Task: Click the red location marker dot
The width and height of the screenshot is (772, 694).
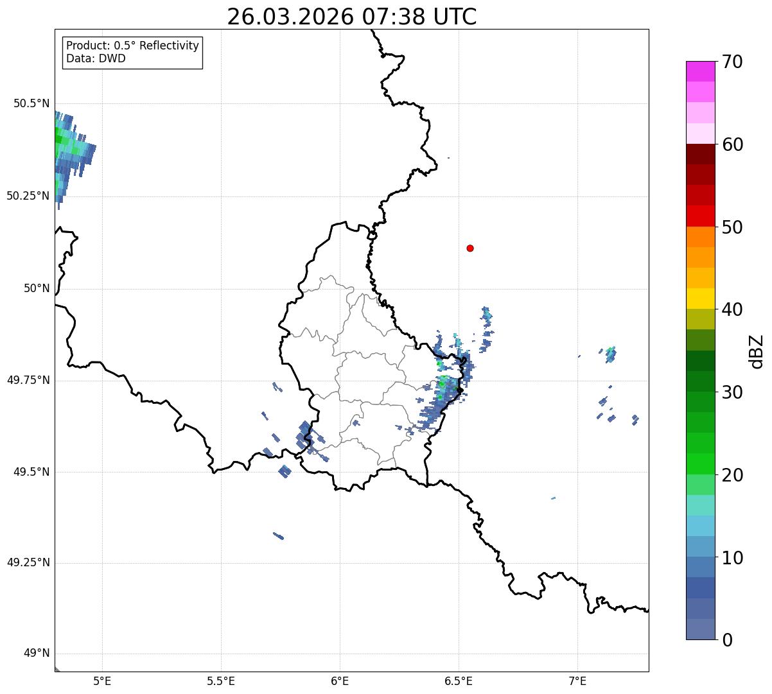Action: click(470, 248)
